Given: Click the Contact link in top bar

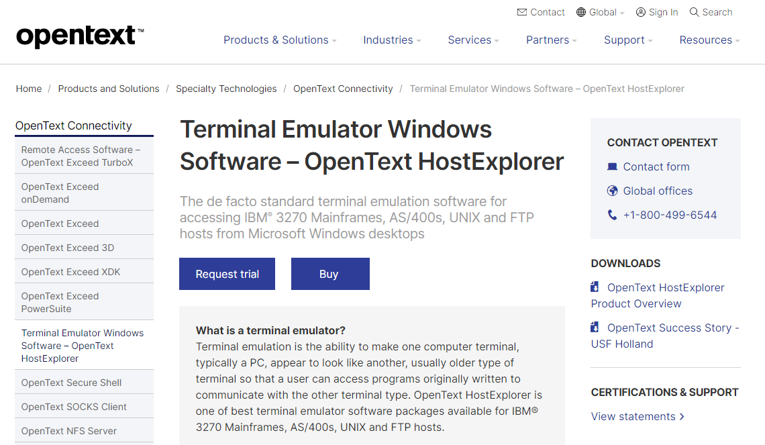Looking at the screenshot, I should click(x=548, y=12).
